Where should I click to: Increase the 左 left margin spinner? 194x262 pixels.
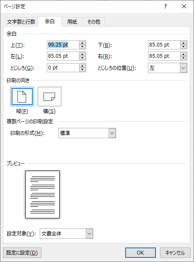82,54
